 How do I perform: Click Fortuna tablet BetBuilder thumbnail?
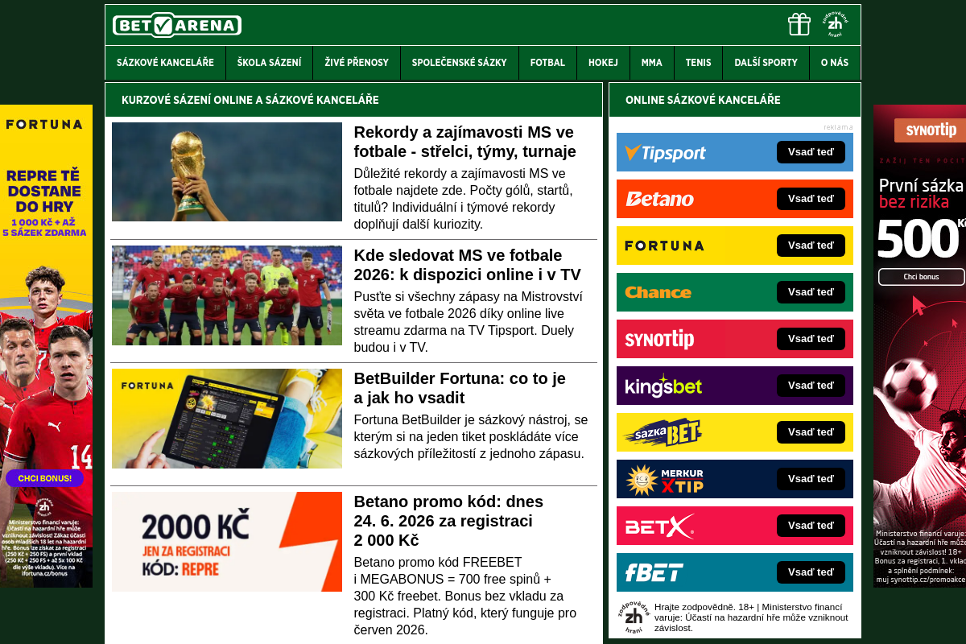pos(227,419)
